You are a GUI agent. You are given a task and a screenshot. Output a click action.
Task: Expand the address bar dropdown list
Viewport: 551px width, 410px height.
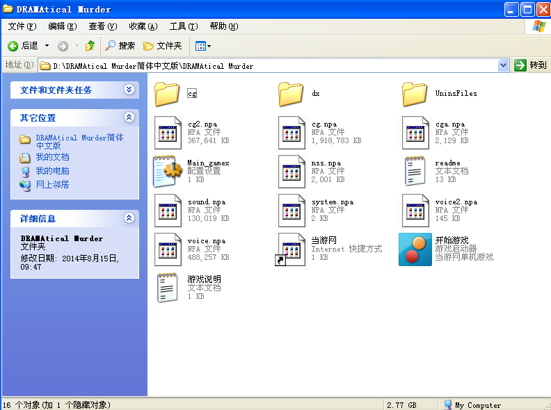click(504, 65)
